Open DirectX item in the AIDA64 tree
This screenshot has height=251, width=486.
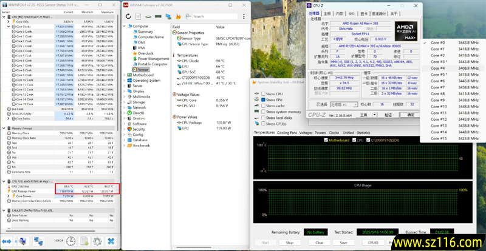pos(139,113)
